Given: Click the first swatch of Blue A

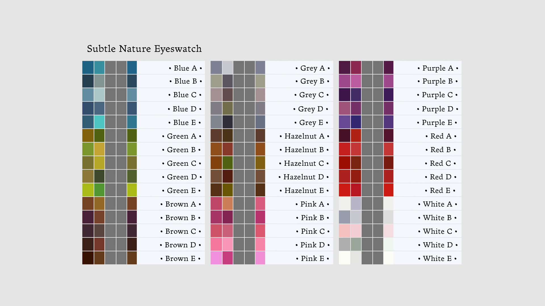Looking at the screenshot, I should pyautogui.click(x=88, y=67).
